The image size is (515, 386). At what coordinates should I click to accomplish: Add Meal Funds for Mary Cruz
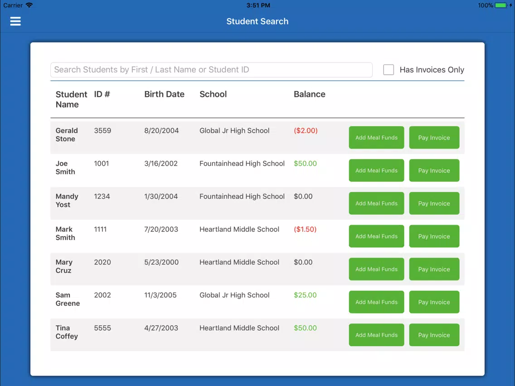(376, 269)
